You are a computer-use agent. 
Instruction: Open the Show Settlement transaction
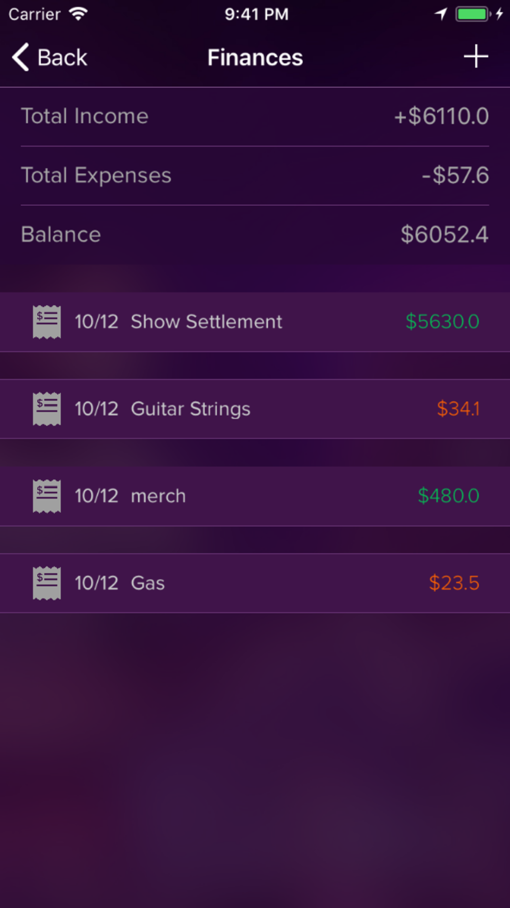(255, 322)
